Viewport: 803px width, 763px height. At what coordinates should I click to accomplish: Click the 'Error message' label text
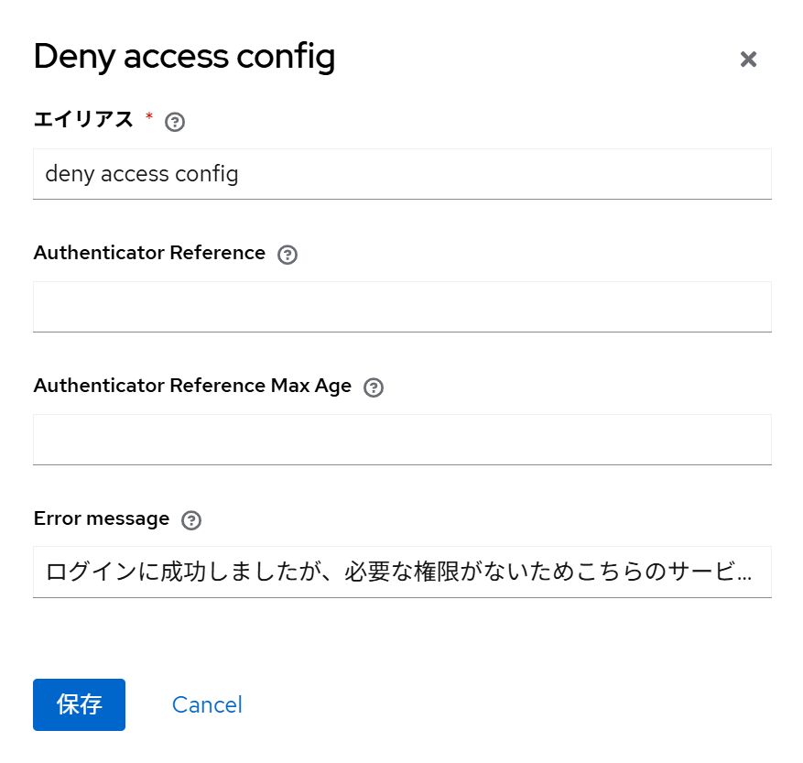pos(102,518)
